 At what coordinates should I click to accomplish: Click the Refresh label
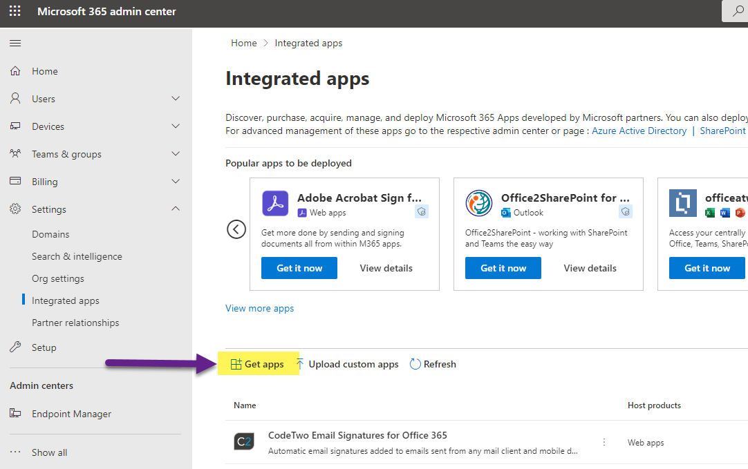tap(440, 364)
